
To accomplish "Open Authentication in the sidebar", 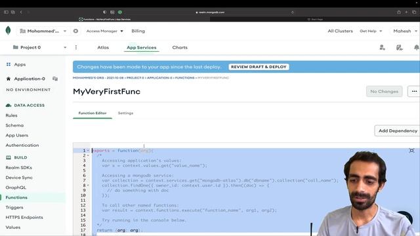I will click(x=22, y=146).
